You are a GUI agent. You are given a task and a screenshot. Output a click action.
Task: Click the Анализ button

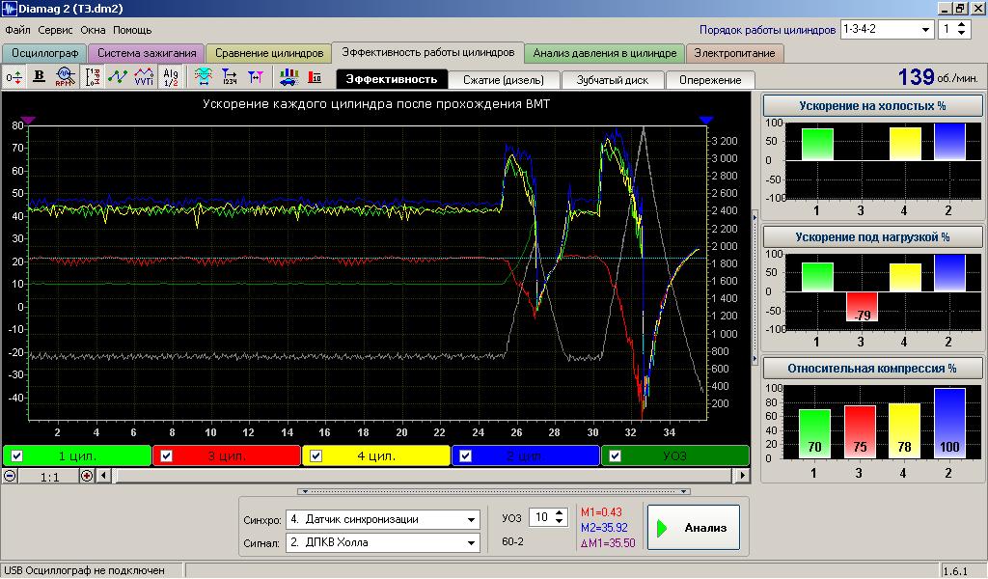click(x=693, y=528)
